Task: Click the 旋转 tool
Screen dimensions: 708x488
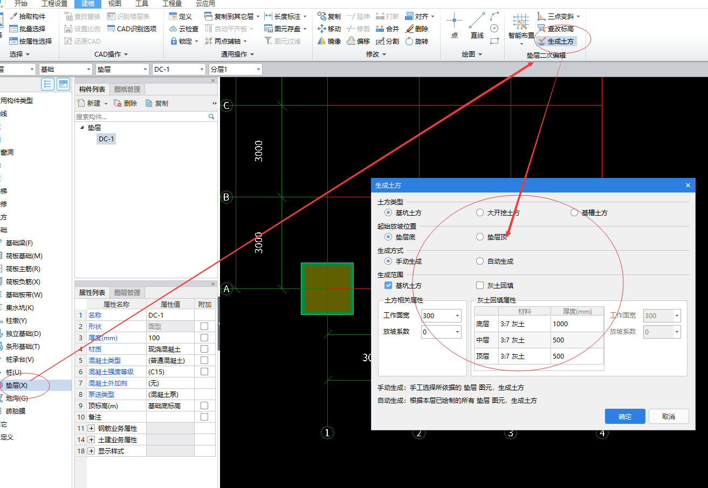Action: point(416,41)
